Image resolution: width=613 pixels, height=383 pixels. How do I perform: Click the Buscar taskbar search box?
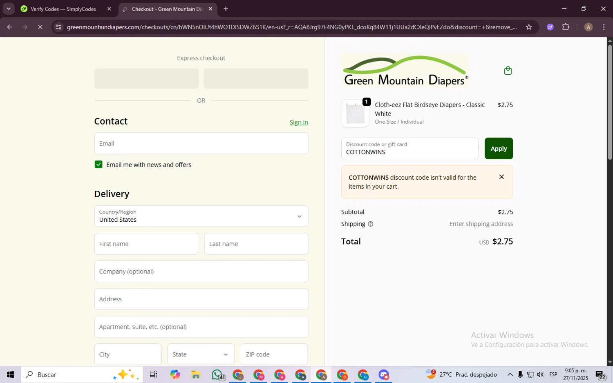82,374
